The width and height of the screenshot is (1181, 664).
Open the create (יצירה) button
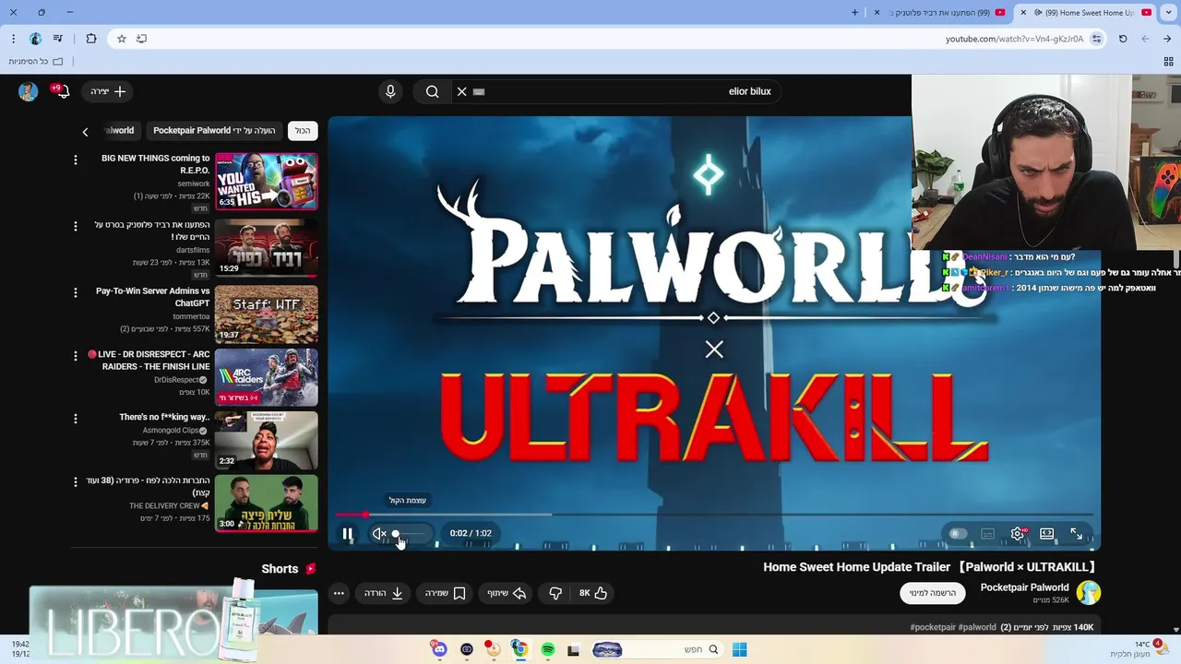[108, 91]
